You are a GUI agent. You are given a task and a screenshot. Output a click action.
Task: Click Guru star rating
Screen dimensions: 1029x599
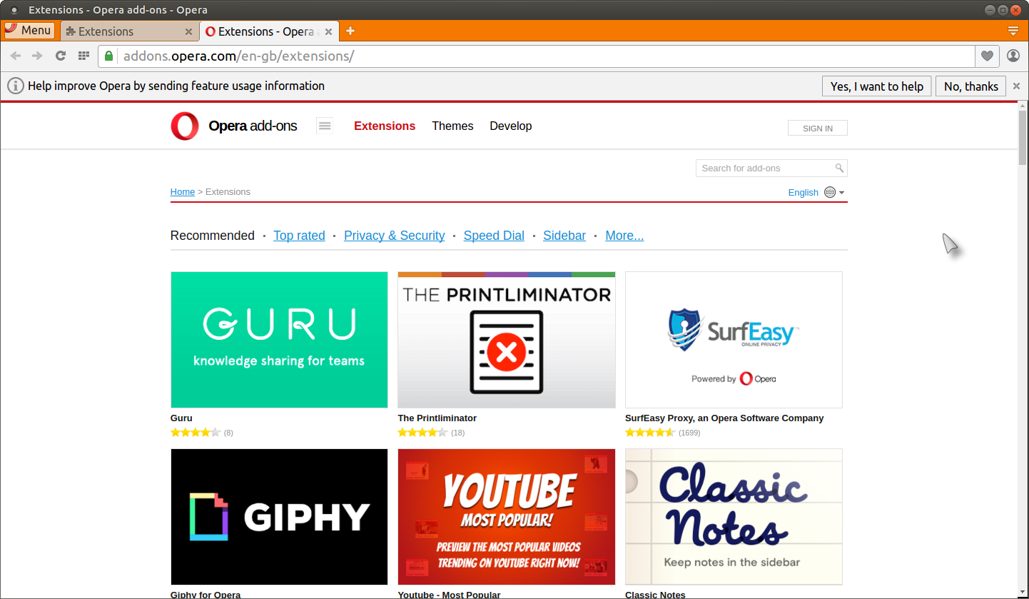[x=196, y=433]
